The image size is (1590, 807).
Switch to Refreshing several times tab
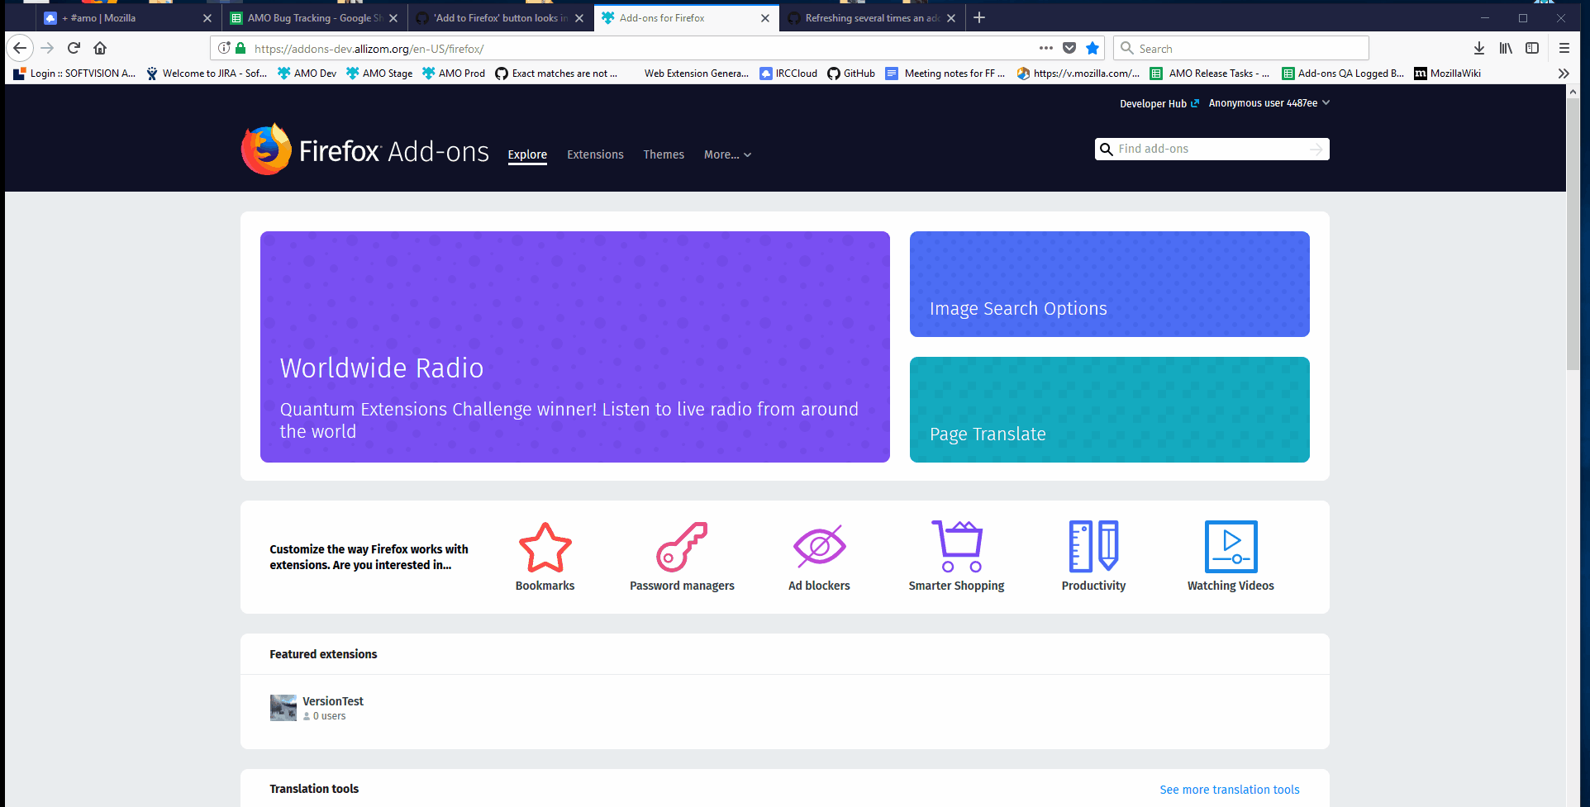(x=872, y=17)
